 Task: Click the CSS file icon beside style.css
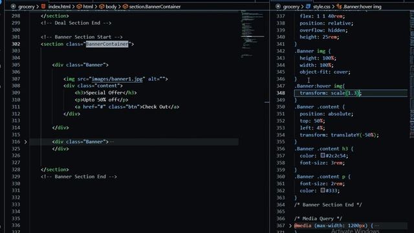(x=308, y=6)
